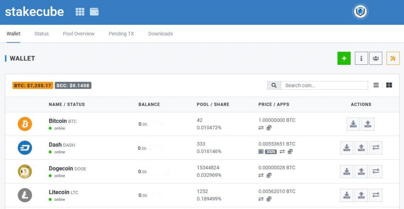This screenshot has height=209, width=404.
Task: Exchange Litecoin using the swap action button
Action: click(376, 195)
